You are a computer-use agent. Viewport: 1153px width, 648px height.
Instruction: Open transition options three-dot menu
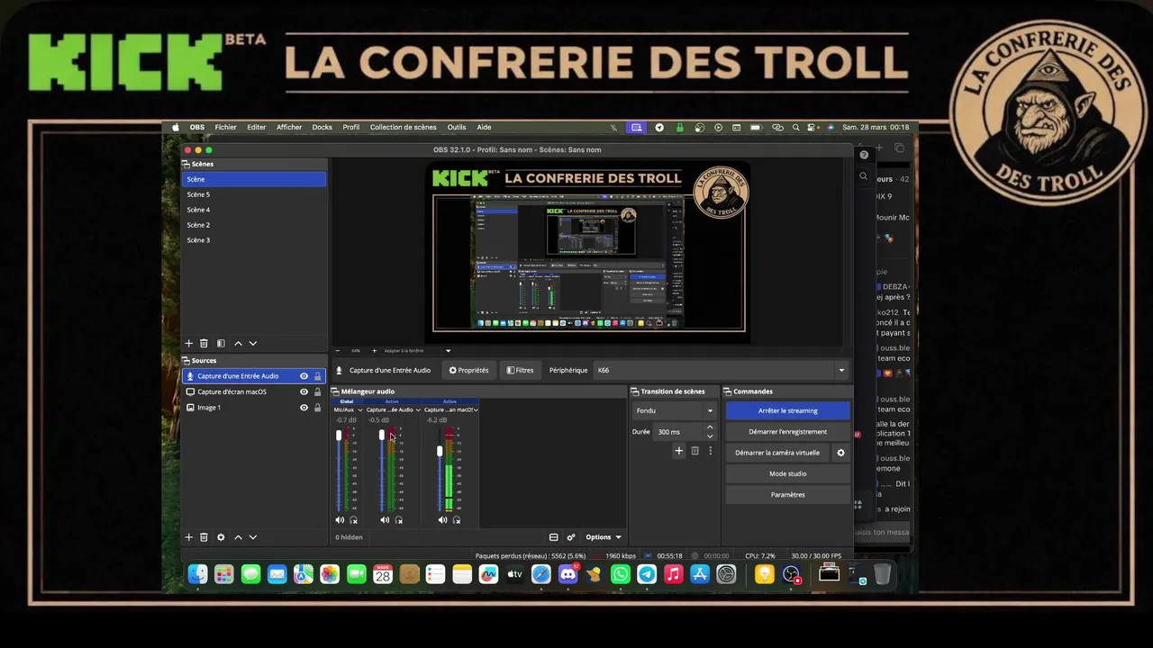point(710,451)
